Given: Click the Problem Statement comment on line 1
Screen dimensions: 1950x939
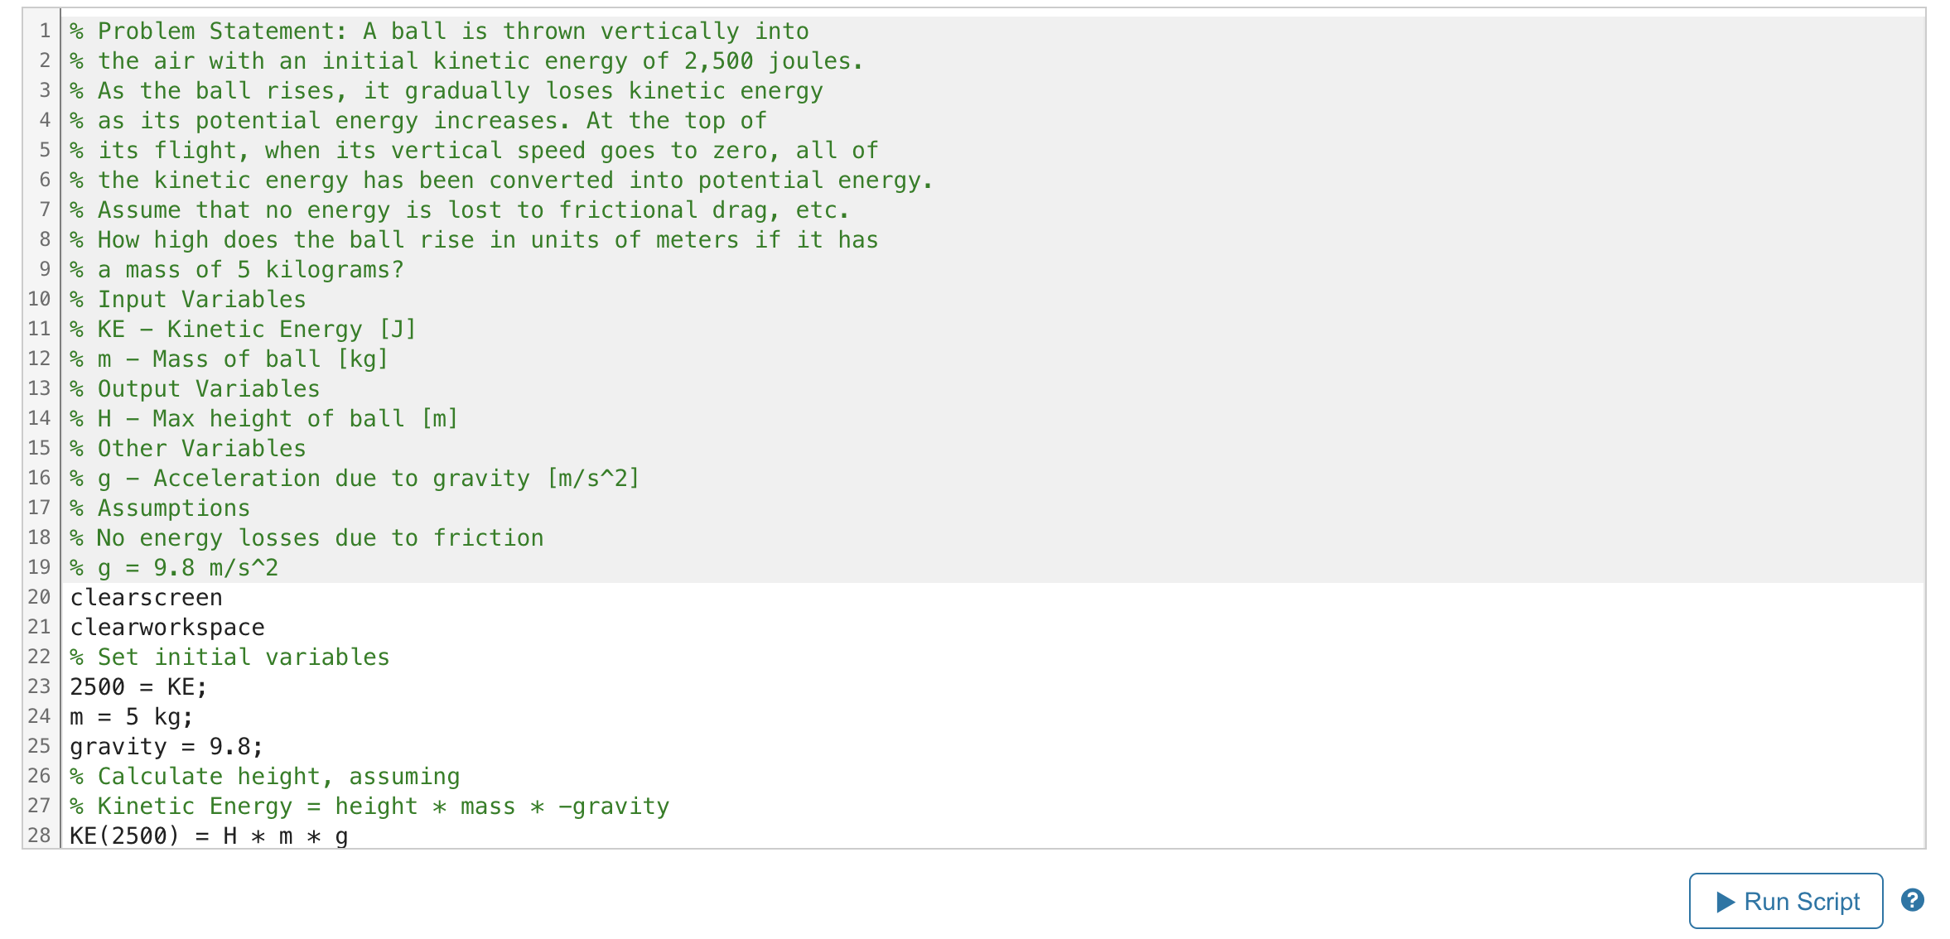Looking at the screenshot, I should (x=331, y=31).
